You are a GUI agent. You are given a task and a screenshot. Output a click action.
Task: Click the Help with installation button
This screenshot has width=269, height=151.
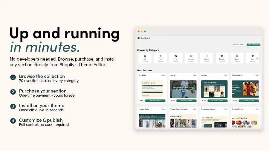pyautogui.click(x=239, y=45)
